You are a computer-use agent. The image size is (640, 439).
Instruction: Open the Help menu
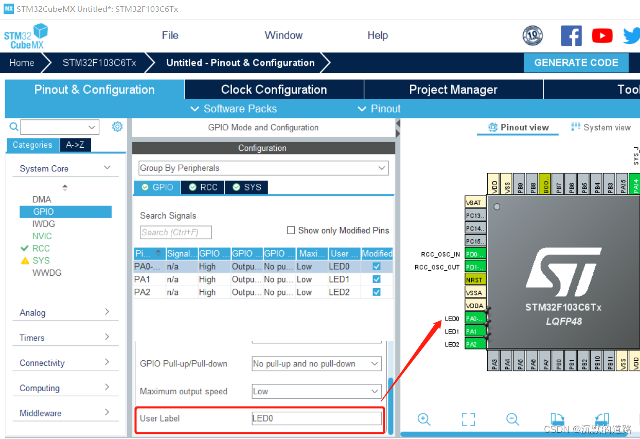coord(378,36)
